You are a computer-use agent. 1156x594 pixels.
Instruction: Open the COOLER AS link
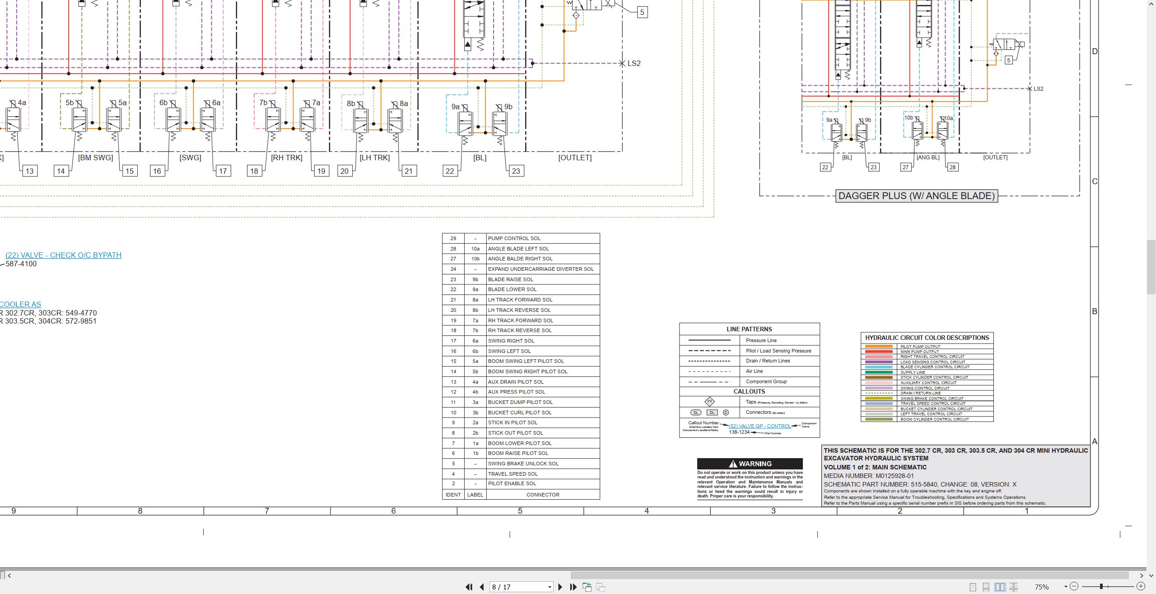20,304
